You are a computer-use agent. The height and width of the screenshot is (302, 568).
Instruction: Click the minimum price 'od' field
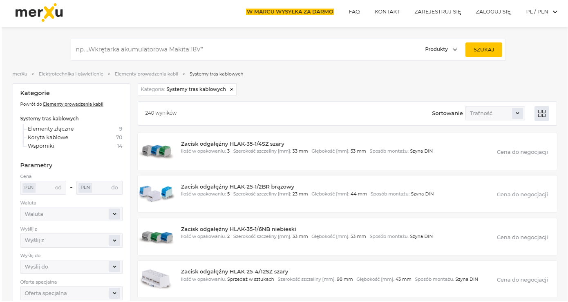pos(43,188)
